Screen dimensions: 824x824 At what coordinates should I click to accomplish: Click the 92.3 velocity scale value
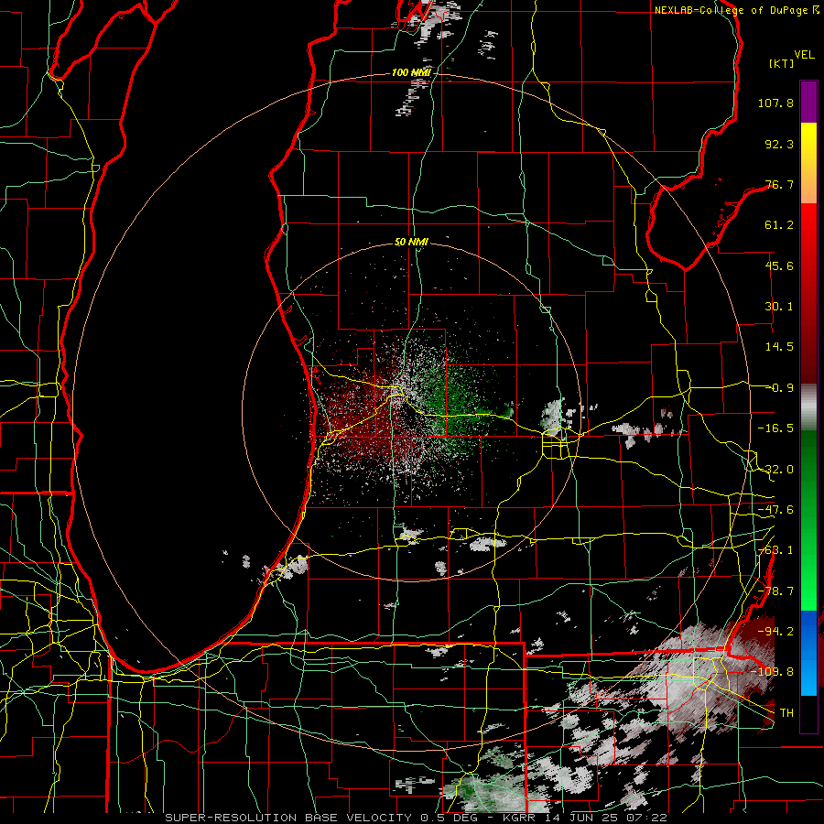(x=779, y=144)
